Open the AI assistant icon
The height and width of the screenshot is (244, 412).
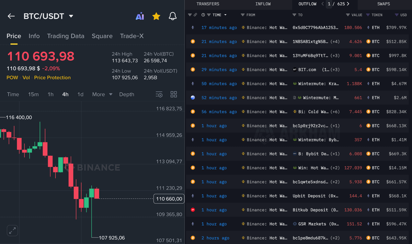140,16
